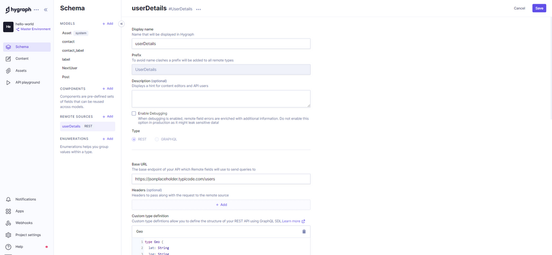Click the Project settings gear icon

pos(9,235)
